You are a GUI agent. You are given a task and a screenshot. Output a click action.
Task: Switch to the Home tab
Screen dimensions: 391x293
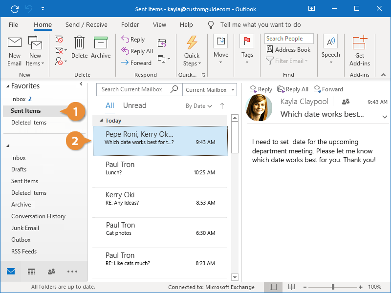(43, 25)
